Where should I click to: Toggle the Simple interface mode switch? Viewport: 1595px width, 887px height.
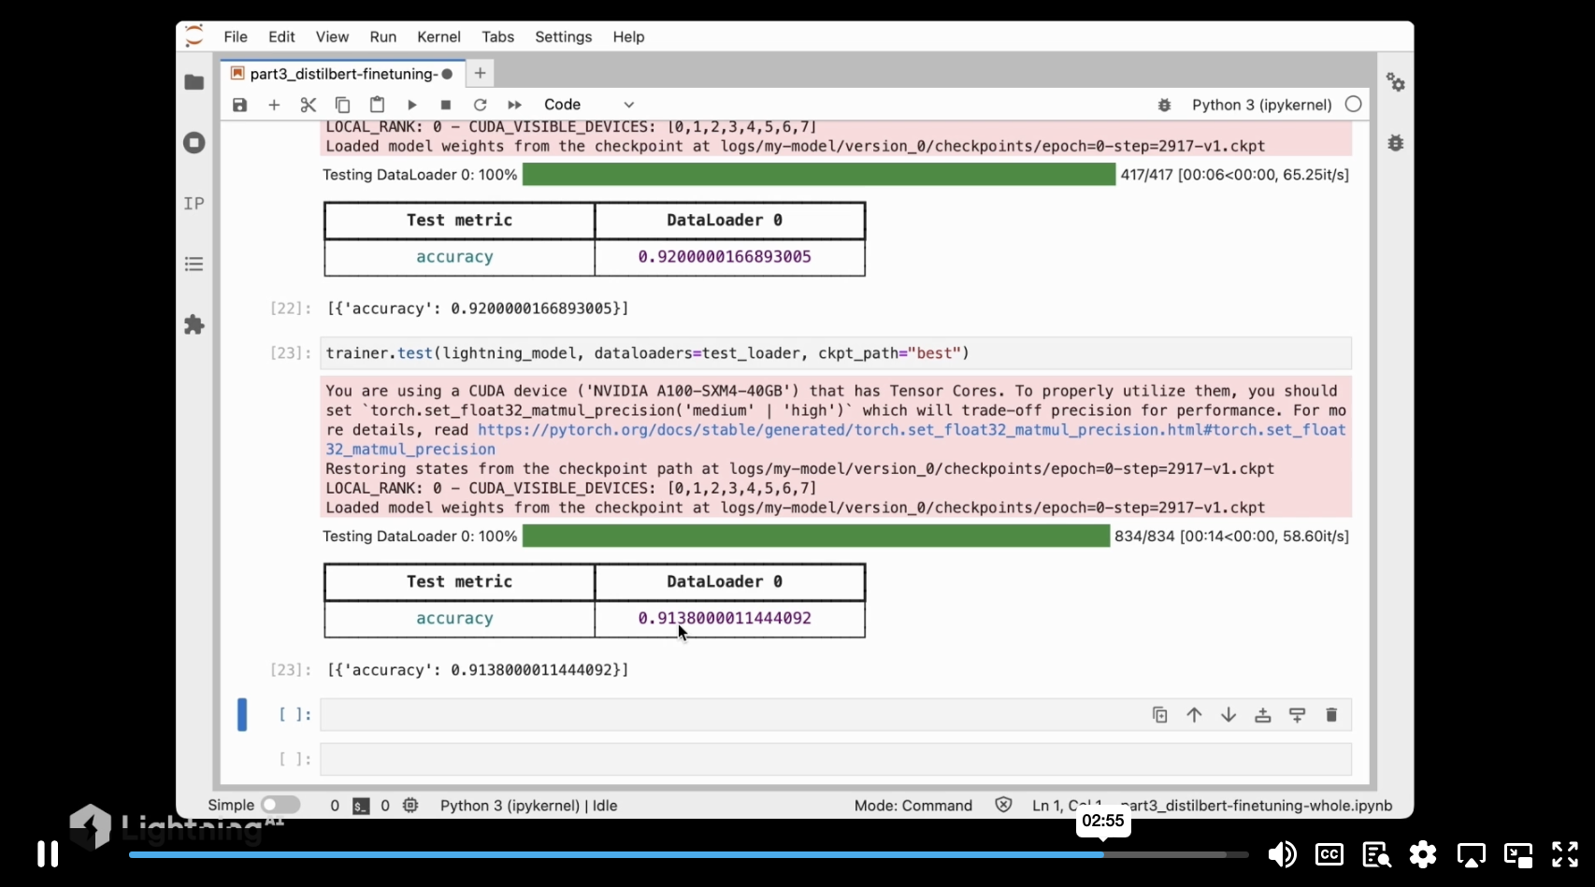tap(280, 805)
